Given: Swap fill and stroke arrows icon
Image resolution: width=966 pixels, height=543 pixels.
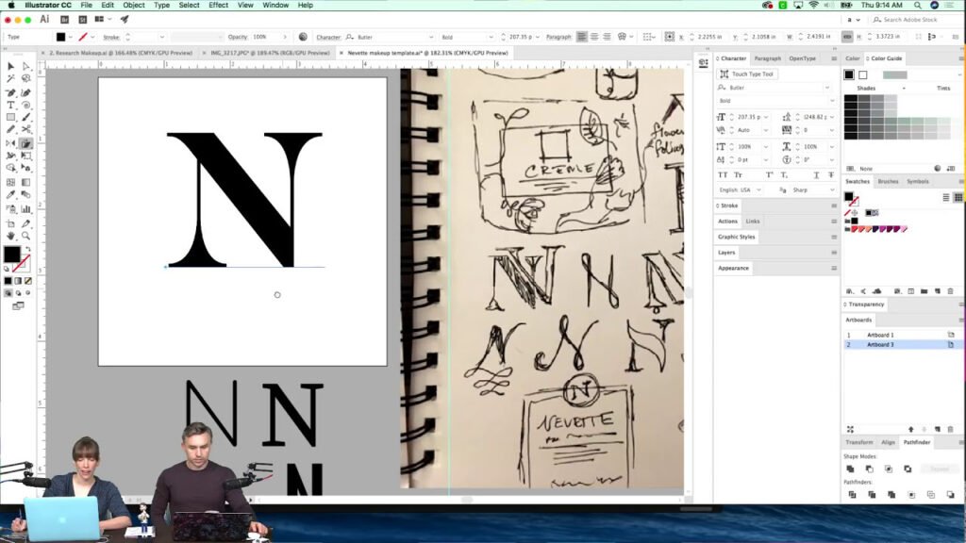Looking at the screenshot, I should [x=27, y=249].
